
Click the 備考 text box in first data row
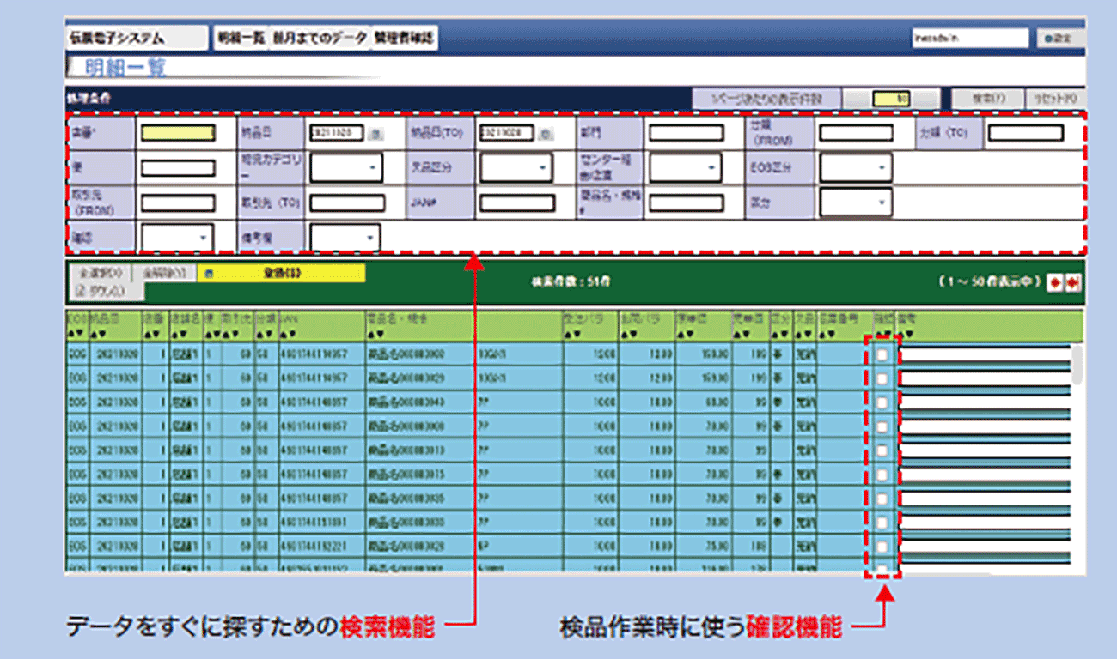[x=984, y=354]
